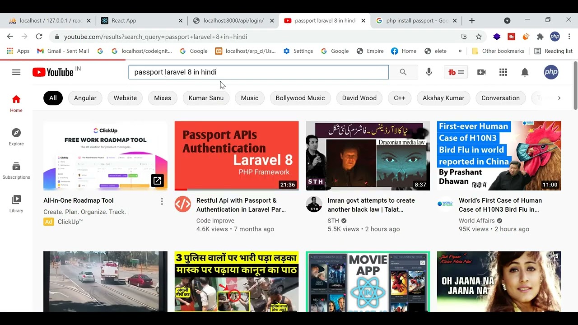Switch to the php install passport Google tab
Viewport: 578px width, 325px height.
tap(415, 20)
